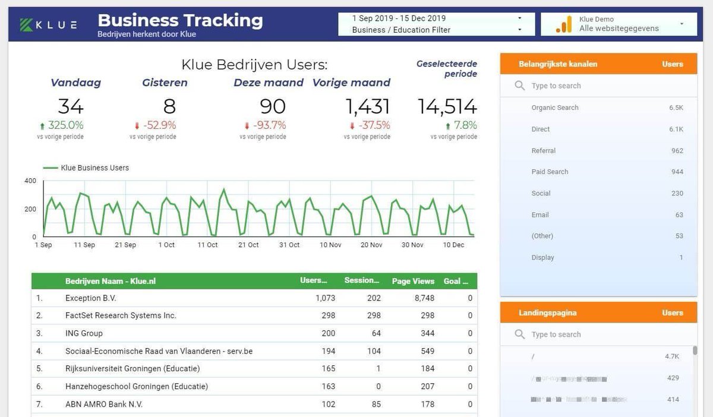Screen dimensions: 713x417
Task: Click red down arrow beside -37.5%
Action: (352, 126)
